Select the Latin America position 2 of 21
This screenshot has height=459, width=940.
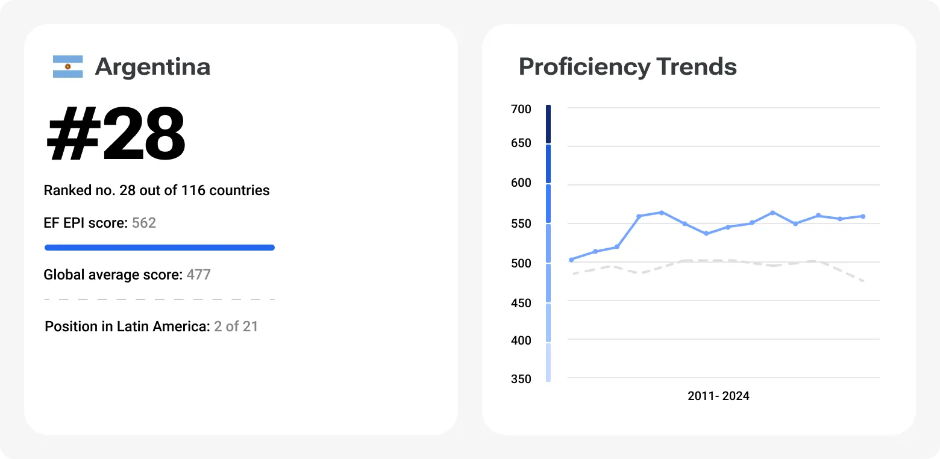pos(236,326)
